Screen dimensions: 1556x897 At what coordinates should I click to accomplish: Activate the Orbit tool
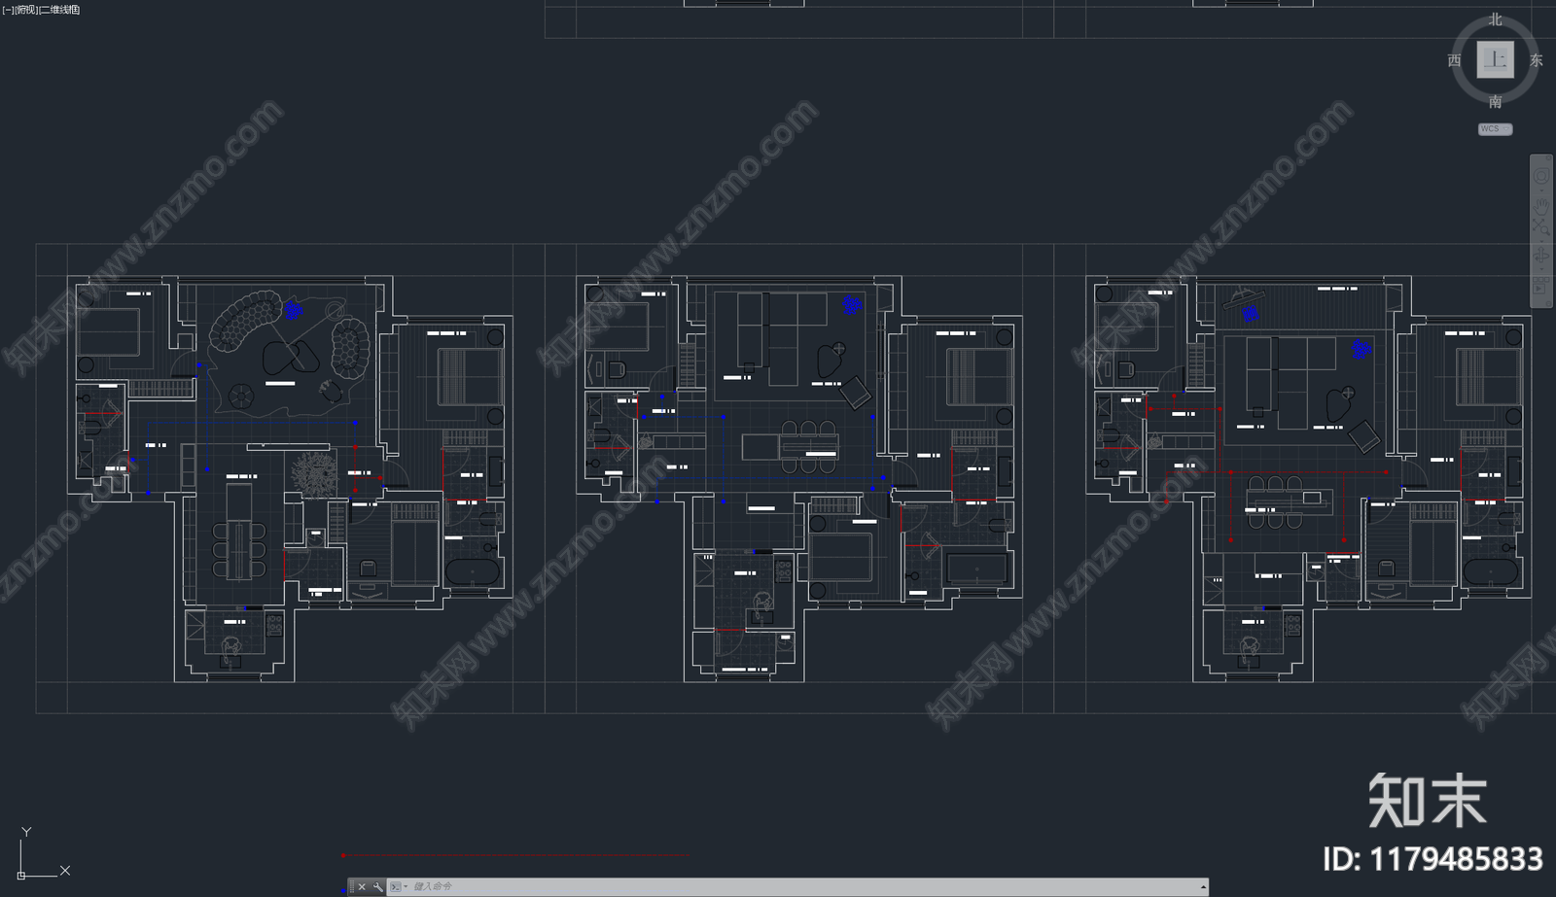(1540, 255)
